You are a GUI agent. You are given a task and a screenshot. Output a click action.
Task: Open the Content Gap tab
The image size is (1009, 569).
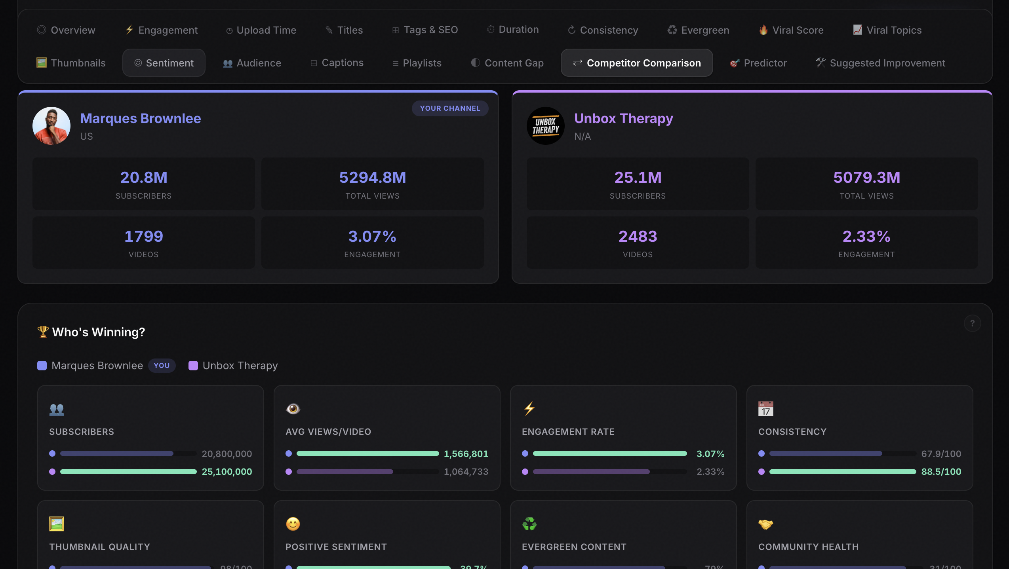[507, 63]
